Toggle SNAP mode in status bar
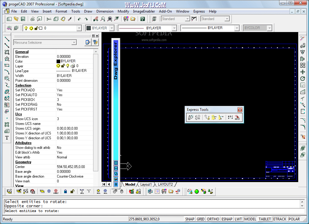Screen dimensions: 309x224 190,219
